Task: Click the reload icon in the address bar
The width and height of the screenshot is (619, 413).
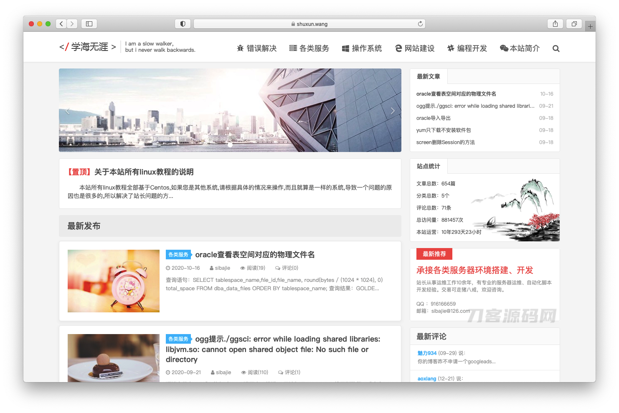Action: point(420,24)
